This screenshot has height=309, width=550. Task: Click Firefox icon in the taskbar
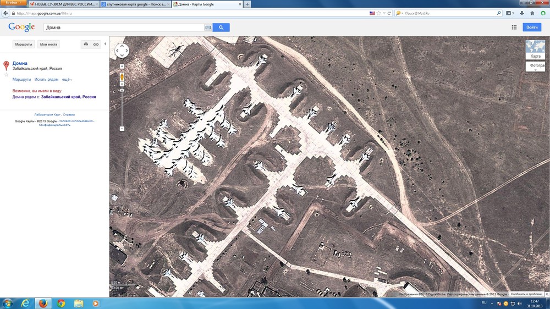pyautogui.click(x=43, y=304)
